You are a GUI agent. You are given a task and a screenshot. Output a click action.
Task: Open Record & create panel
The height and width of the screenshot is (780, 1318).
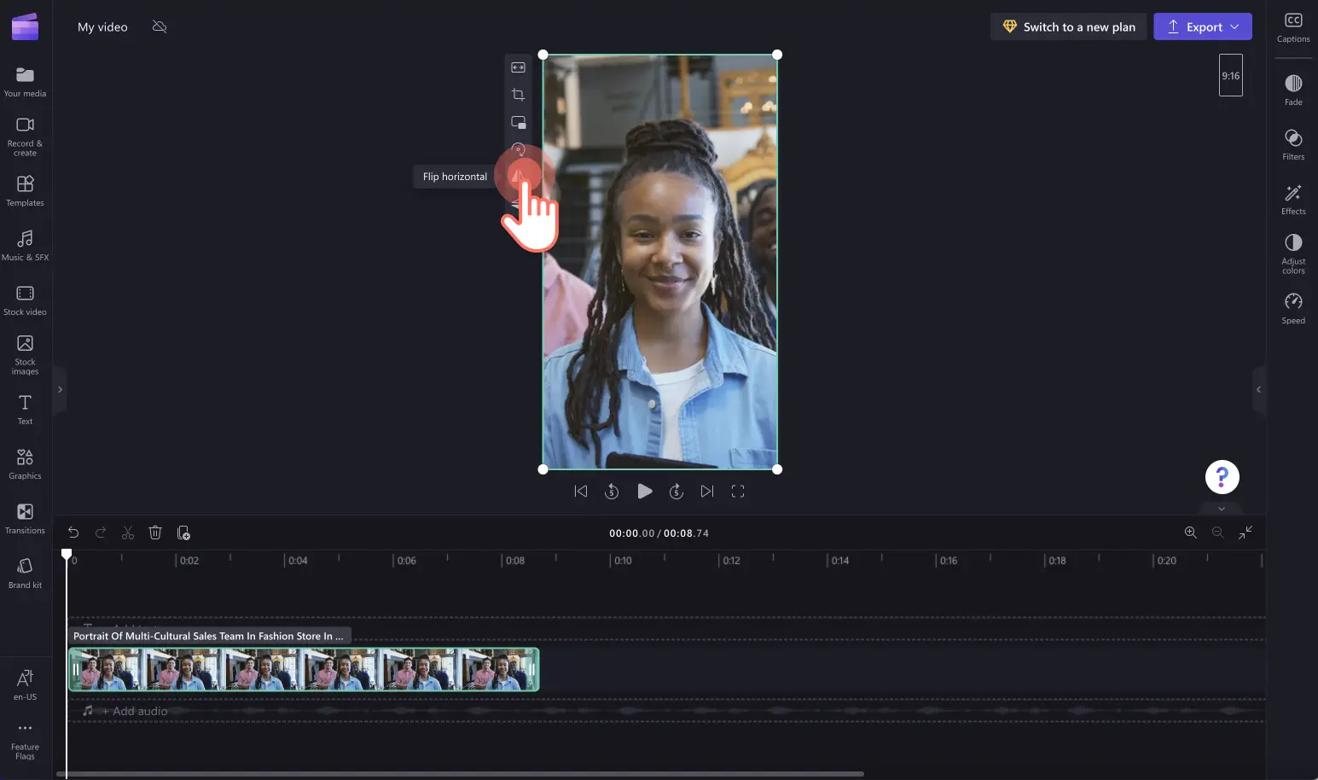tap(25, 136)
